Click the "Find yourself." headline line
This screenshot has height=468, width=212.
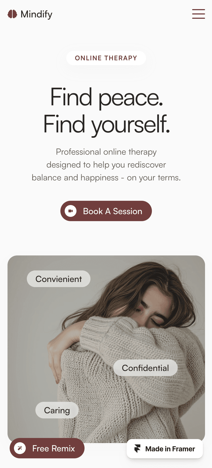click(107, 124)
